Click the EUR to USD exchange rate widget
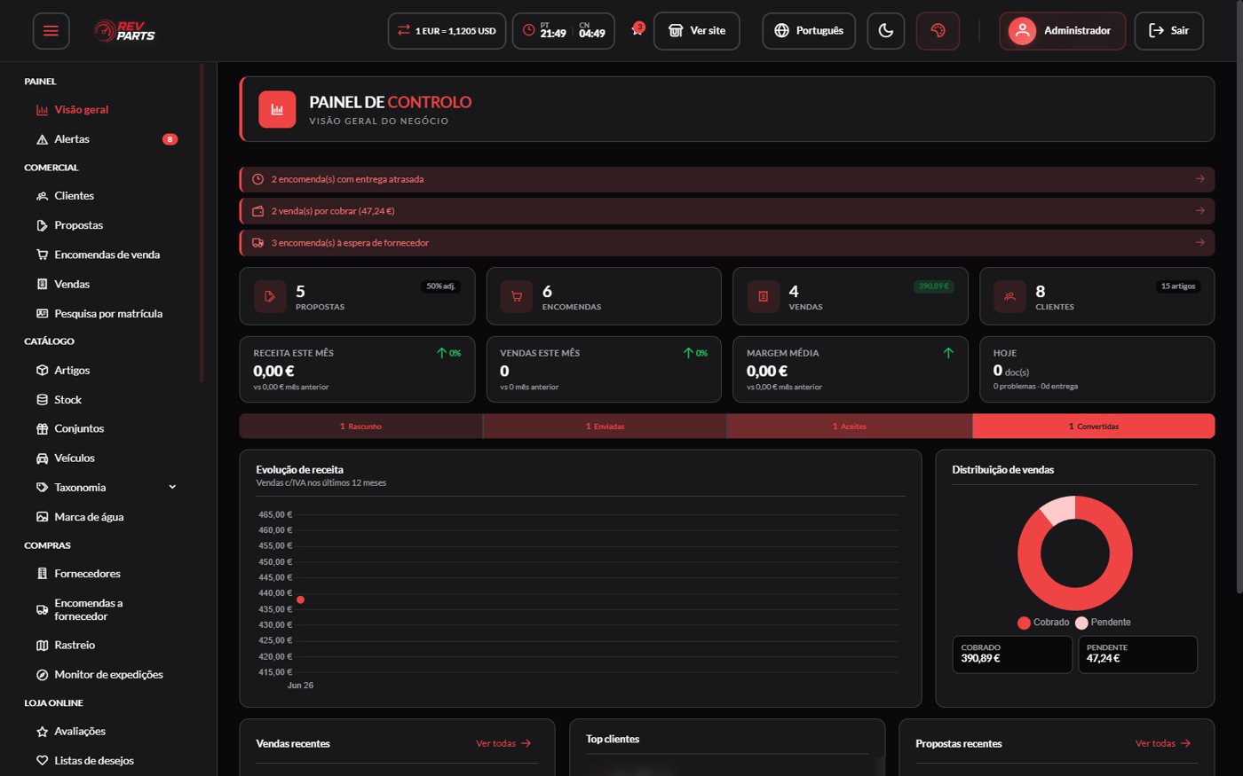The width and height of the screenshot is (1243, 776). [447, 30]
